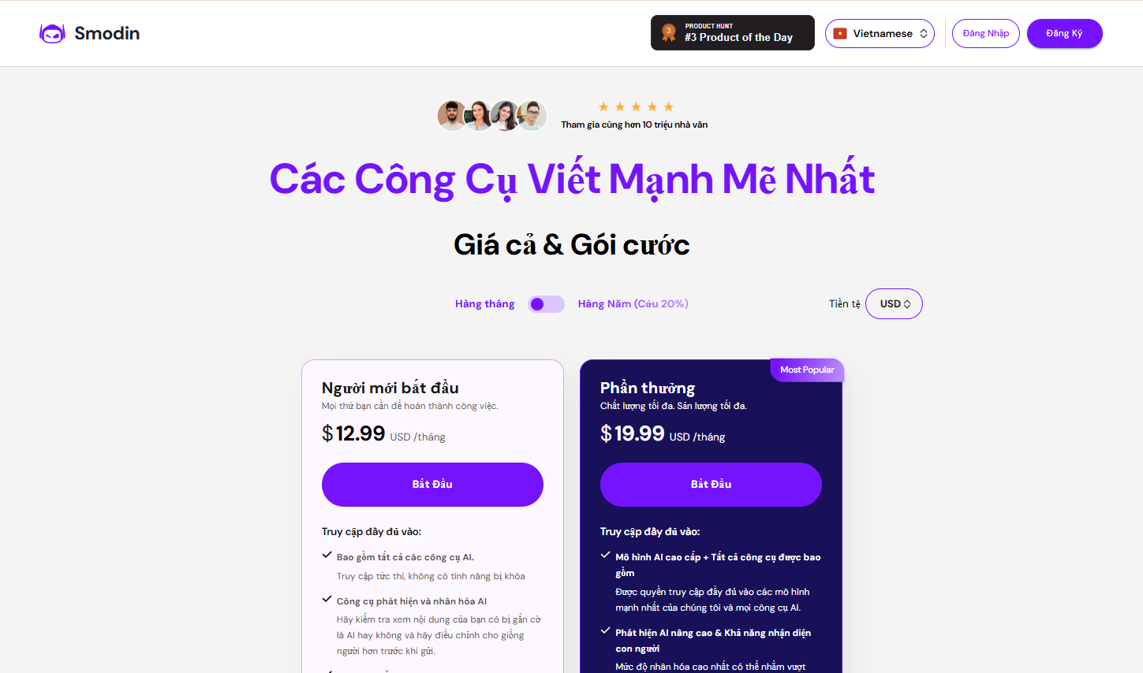Click checkmark beside 'Công cụ phát hiện và nhân hóa AI'

(327, 599)
